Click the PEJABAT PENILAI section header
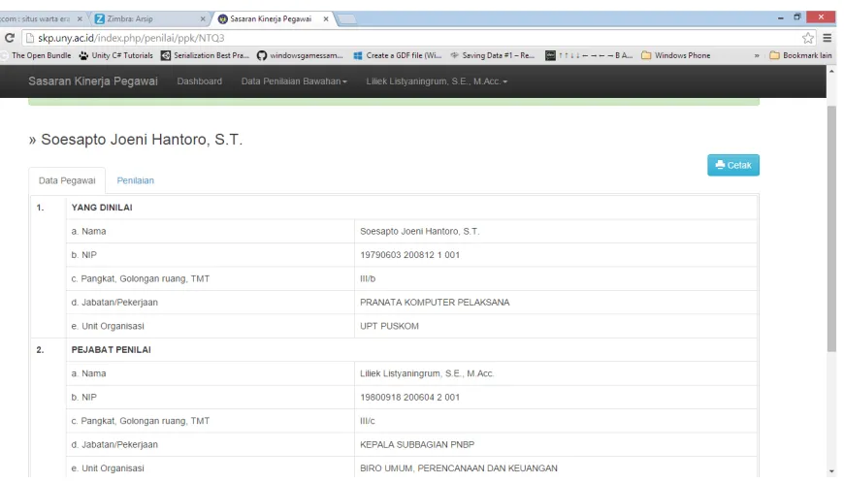The width and height of the screenshot is (844, 483). tap(111, 349)
